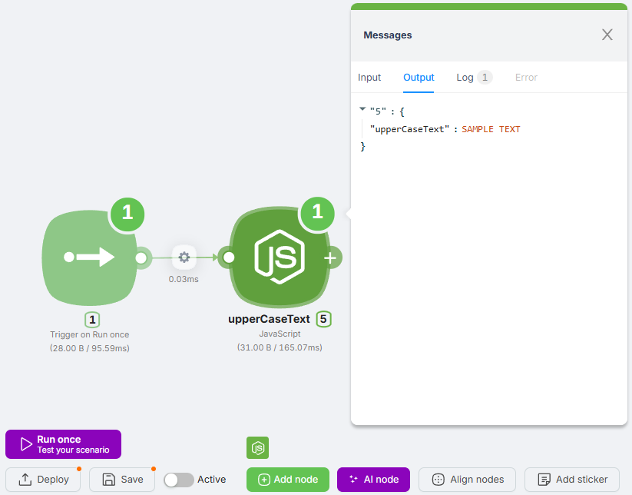This screenshot has height=495, width=632.
Task: Select the Output tab
Action: 419,78
